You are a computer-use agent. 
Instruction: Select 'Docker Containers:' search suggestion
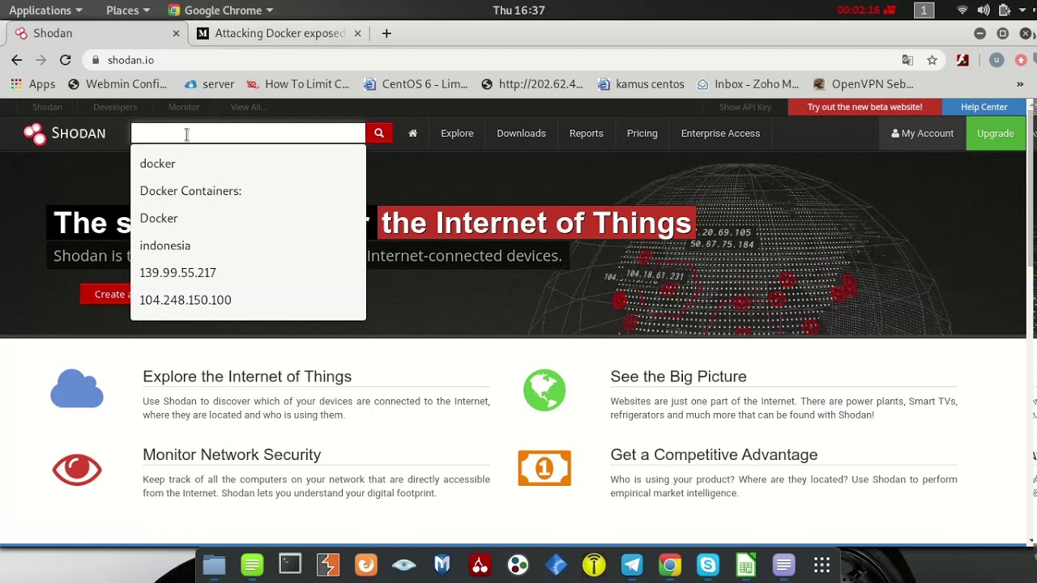pyautogui.click(x=248, y=191)
